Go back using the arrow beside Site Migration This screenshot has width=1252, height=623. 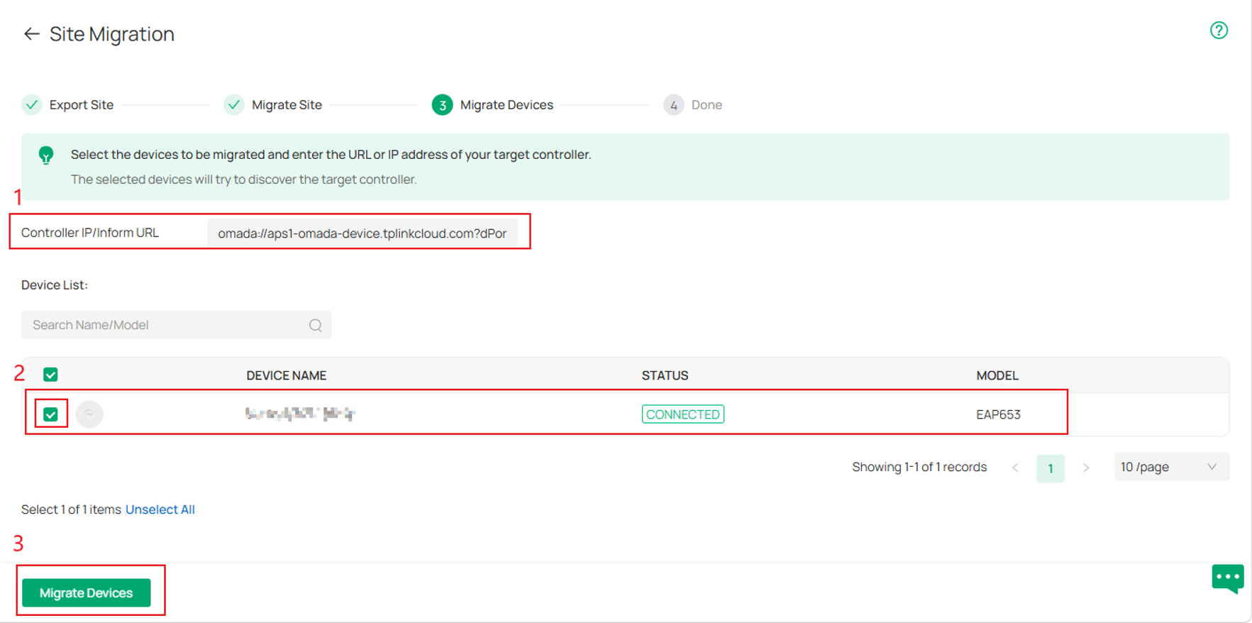tap(31, 34)
